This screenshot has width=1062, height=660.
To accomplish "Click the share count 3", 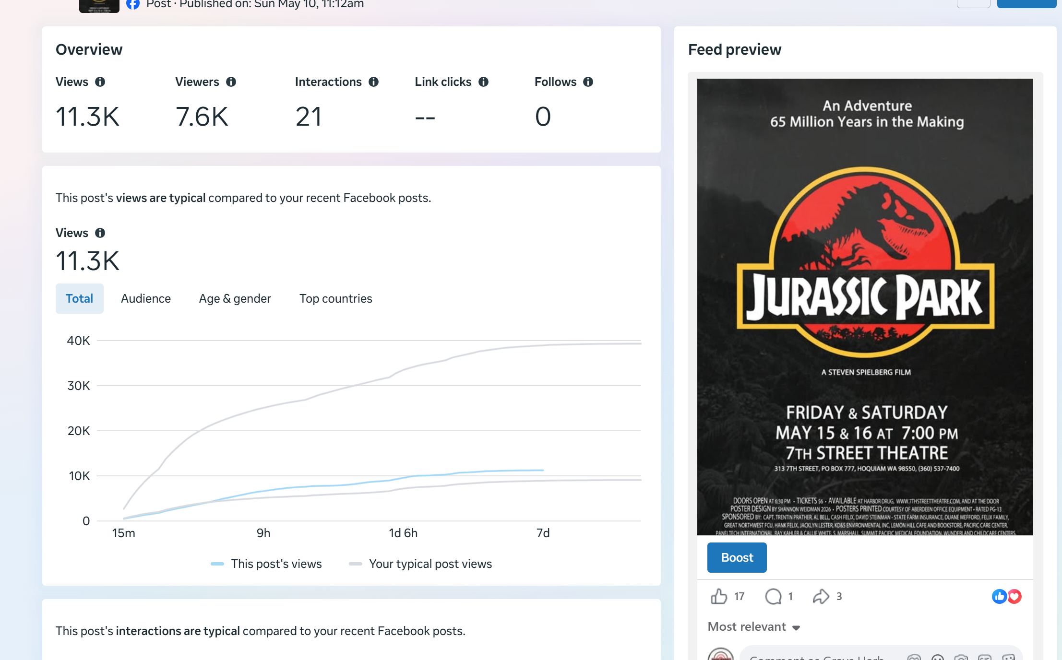I will (x=839, y=597).
